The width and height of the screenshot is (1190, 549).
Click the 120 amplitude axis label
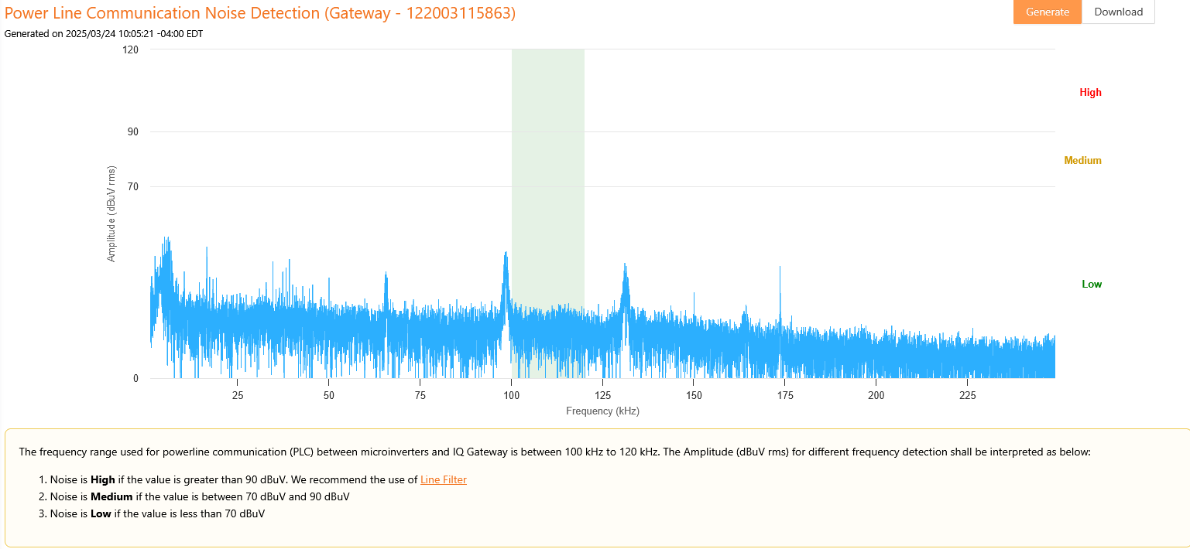[131, 49]
